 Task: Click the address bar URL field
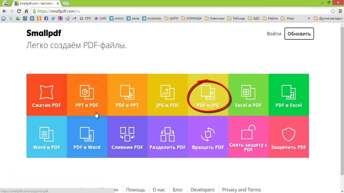pos(183,11)
